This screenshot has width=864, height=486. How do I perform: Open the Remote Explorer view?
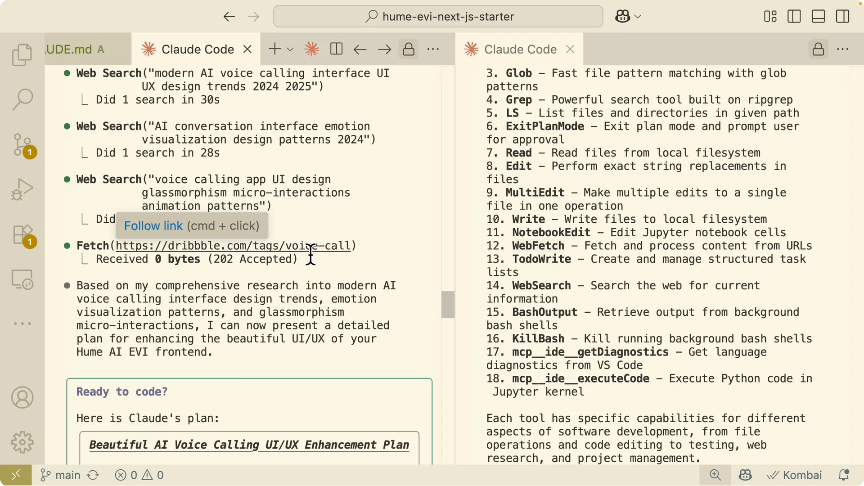(22, 279)
